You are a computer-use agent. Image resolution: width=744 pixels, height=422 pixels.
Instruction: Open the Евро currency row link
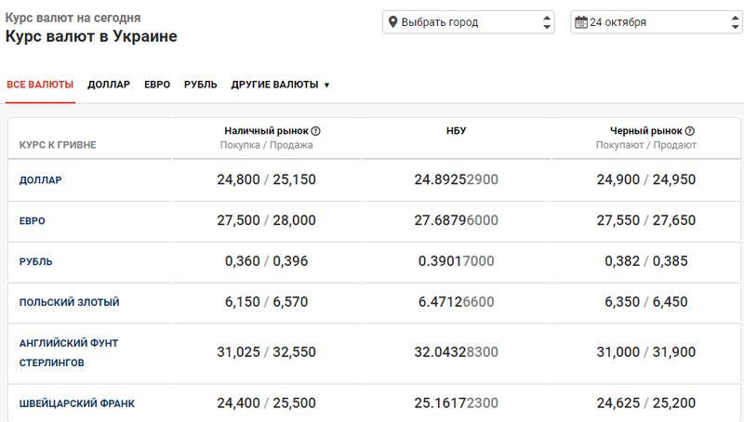click(33, 220)
